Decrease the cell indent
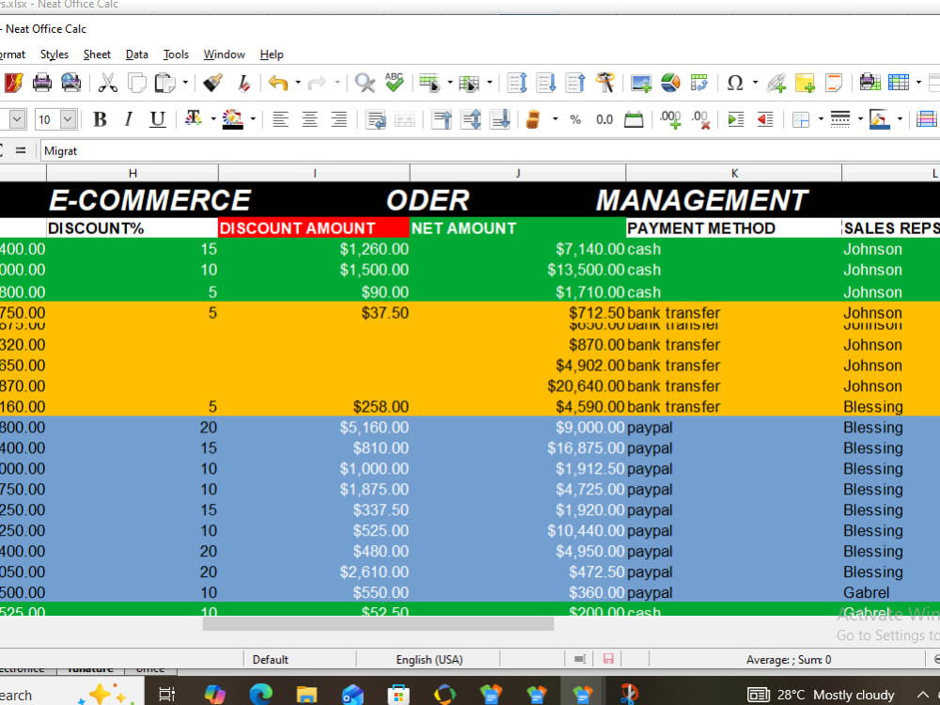This screenshot has width=940, height=705. 765,119
